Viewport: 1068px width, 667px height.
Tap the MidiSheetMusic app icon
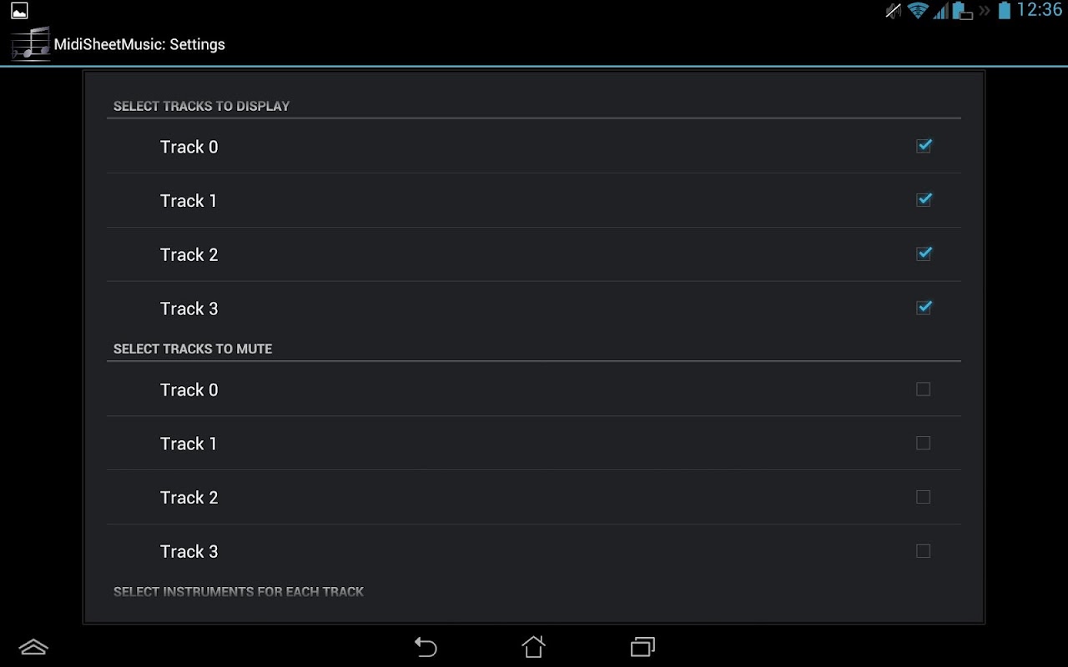coord(31,44)
